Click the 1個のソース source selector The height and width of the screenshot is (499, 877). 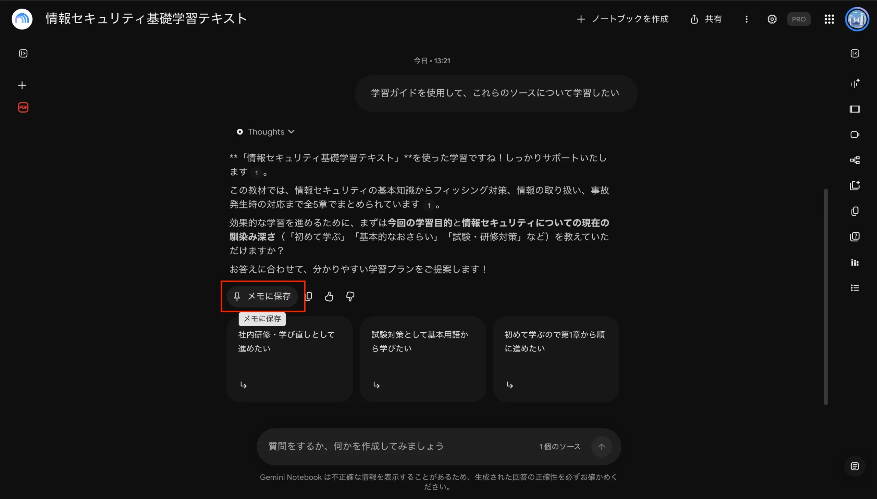(560, 447)
